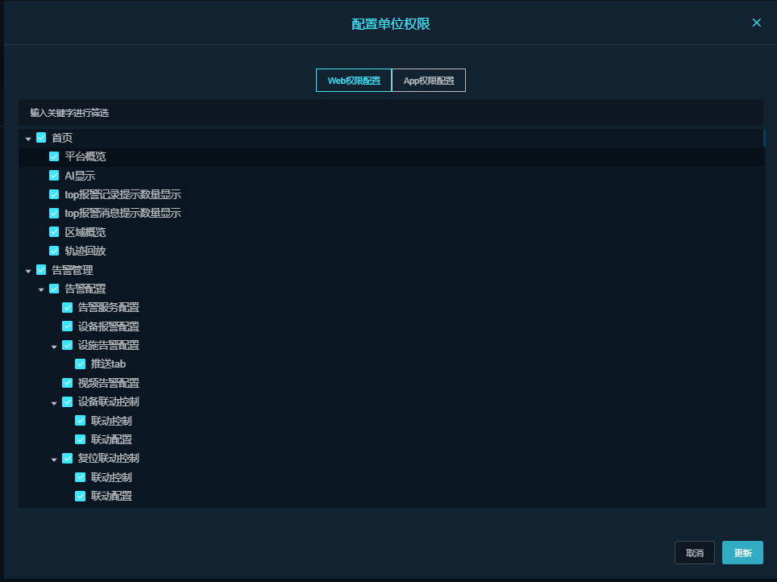Switch to Web权限配置 tab
Screen dimensions: 777x582
pyautogui.click(x=354, y=81)
